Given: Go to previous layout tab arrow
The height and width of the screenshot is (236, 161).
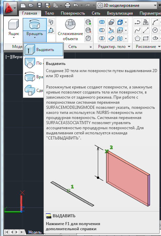Looking at the screenshot, I should pos(12,232).
